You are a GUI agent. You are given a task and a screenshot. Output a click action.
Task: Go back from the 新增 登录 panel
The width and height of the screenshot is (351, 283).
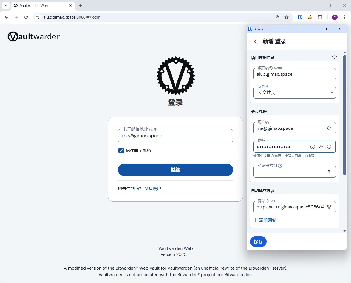click(x=255, y=41)
